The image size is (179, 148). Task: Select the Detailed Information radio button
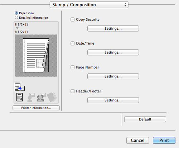[16, 18]
